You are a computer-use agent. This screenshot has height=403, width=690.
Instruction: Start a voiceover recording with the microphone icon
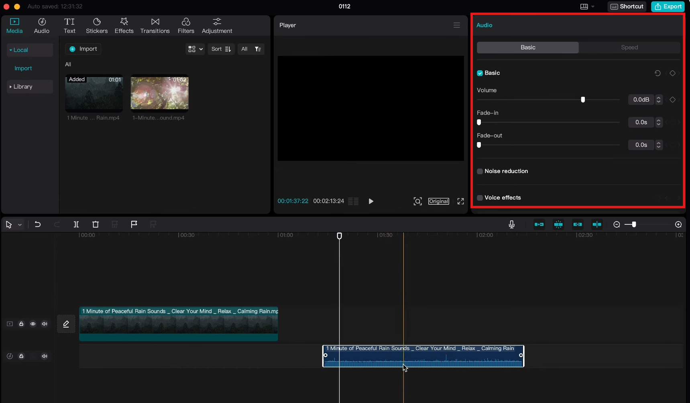[512, 224]
